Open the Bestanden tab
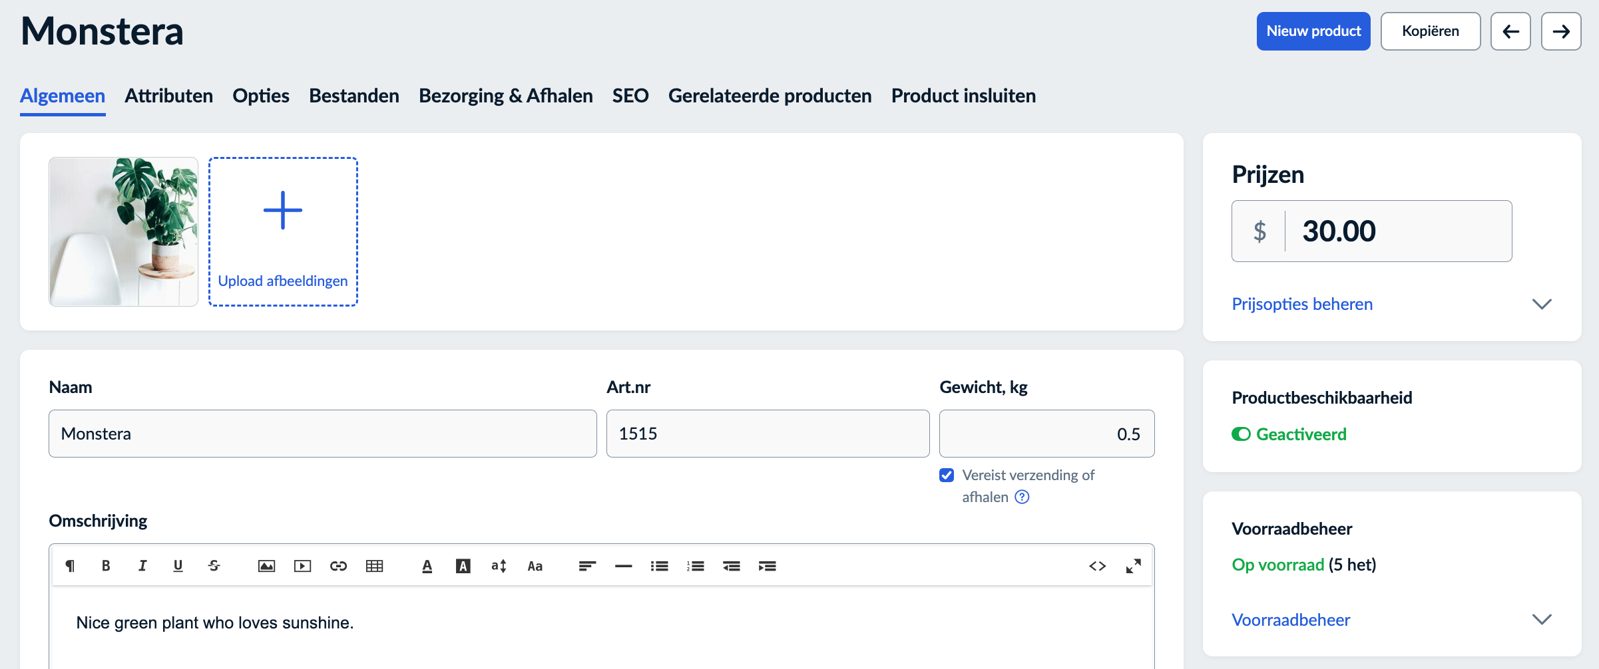 tap(354, 96)
